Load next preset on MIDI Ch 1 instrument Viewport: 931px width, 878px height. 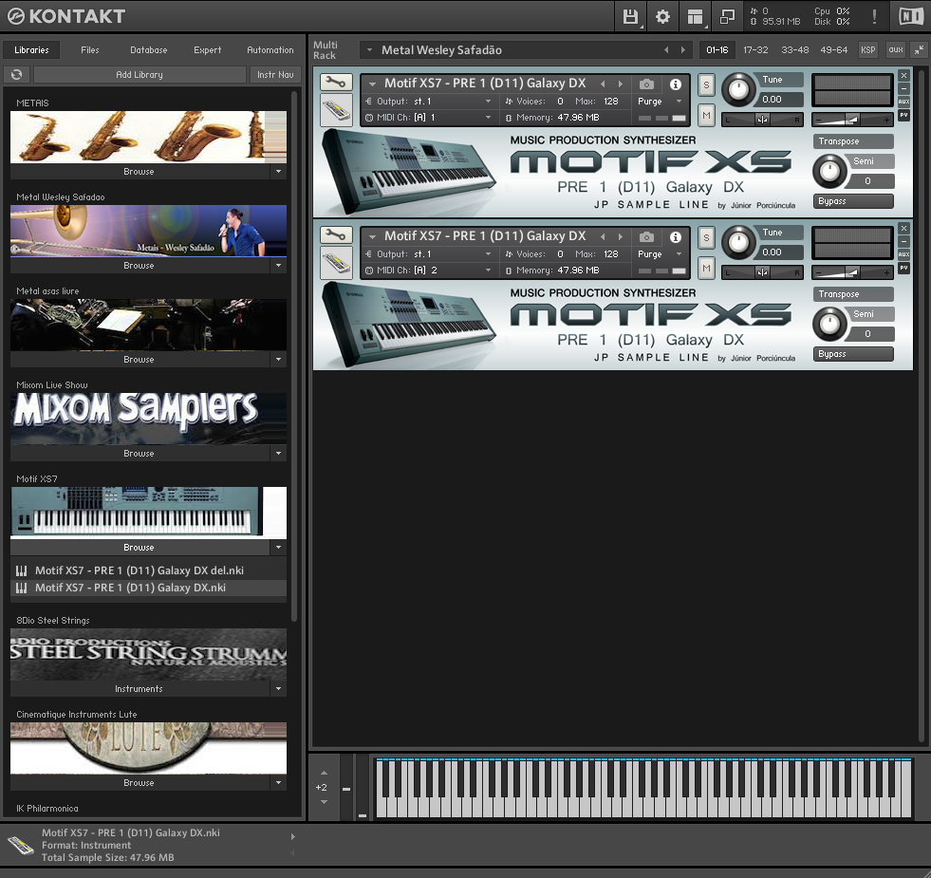(621, 84)
